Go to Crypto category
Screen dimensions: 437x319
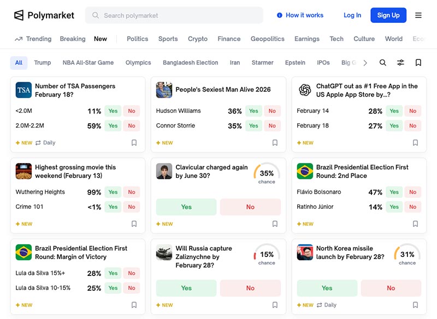click(x=198, y=39)
